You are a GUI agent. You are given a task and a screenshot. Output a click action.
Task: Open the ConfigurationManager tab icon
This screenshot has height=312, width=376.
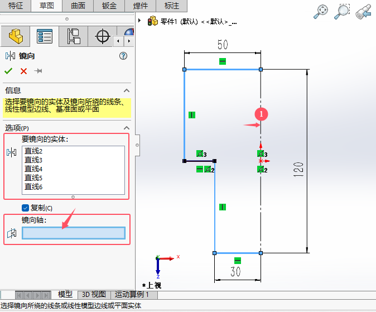click(74, 36)
